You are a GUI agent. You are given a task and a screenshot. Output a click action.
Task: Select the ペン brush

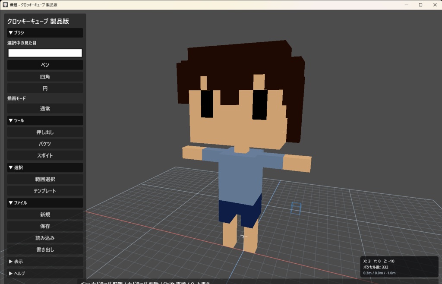click(45, 65)
